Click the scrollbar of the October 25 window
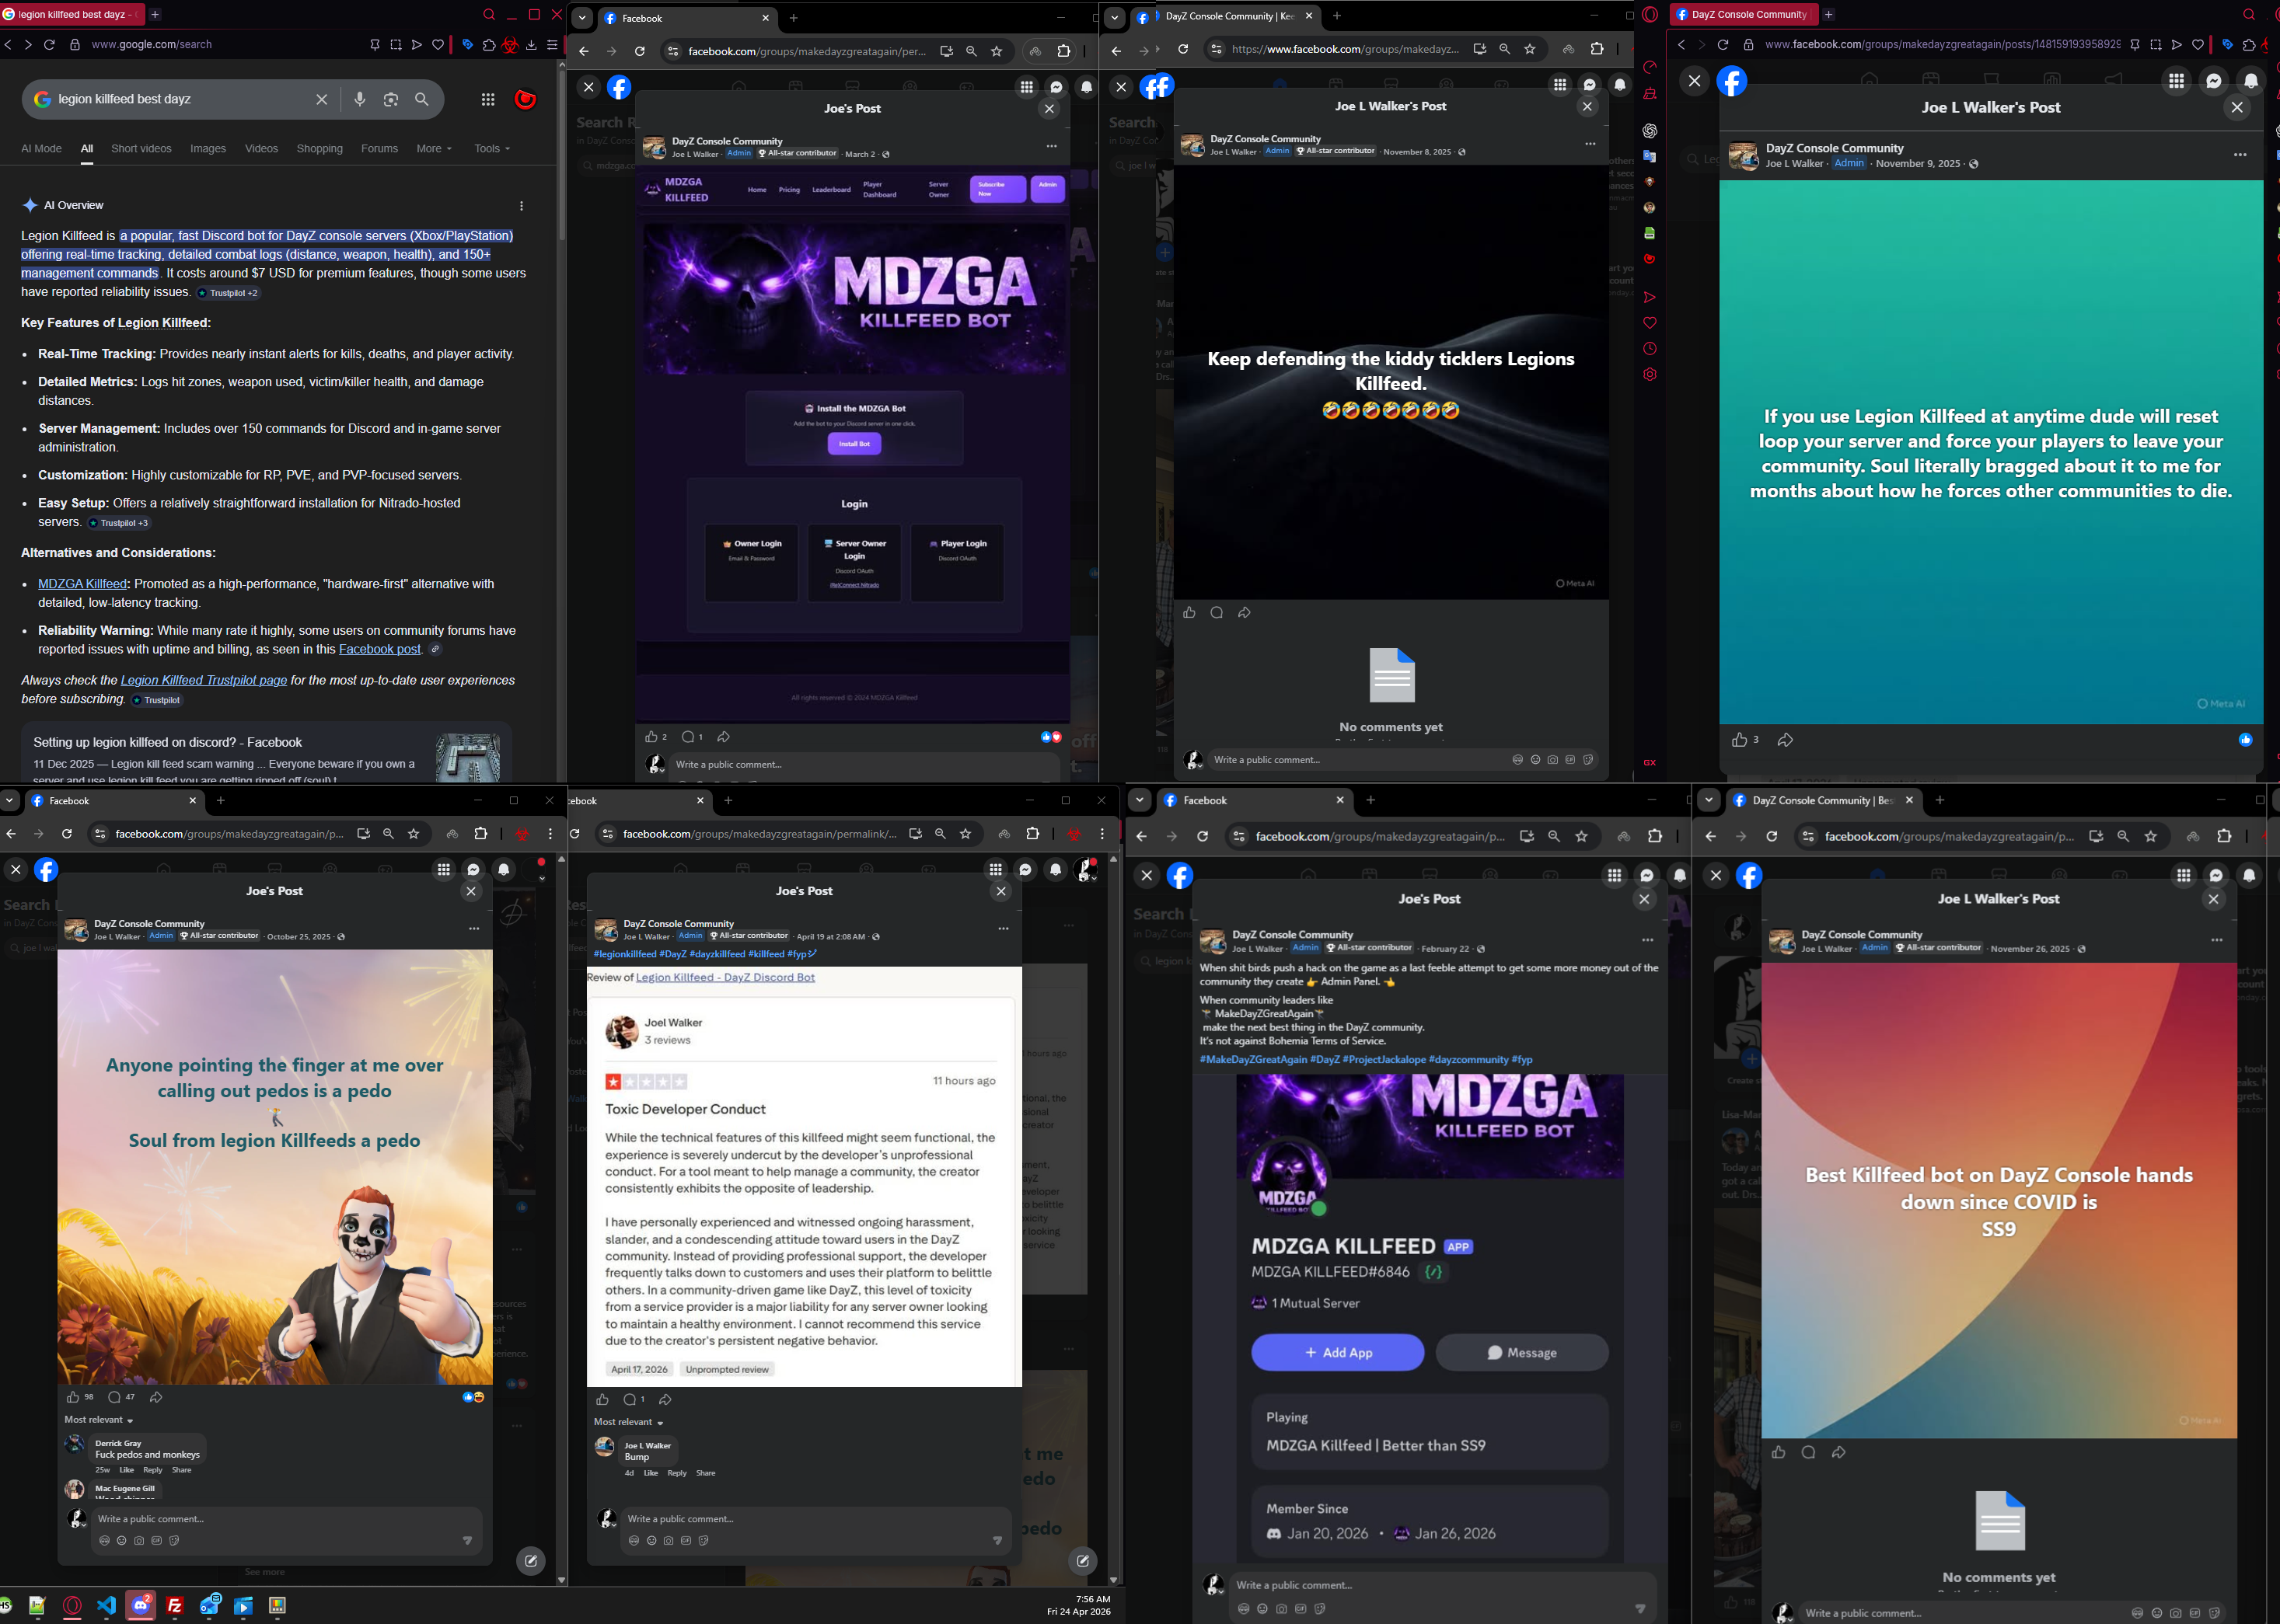This screenshot has height=1624, width=2280. coord(561,1218)
